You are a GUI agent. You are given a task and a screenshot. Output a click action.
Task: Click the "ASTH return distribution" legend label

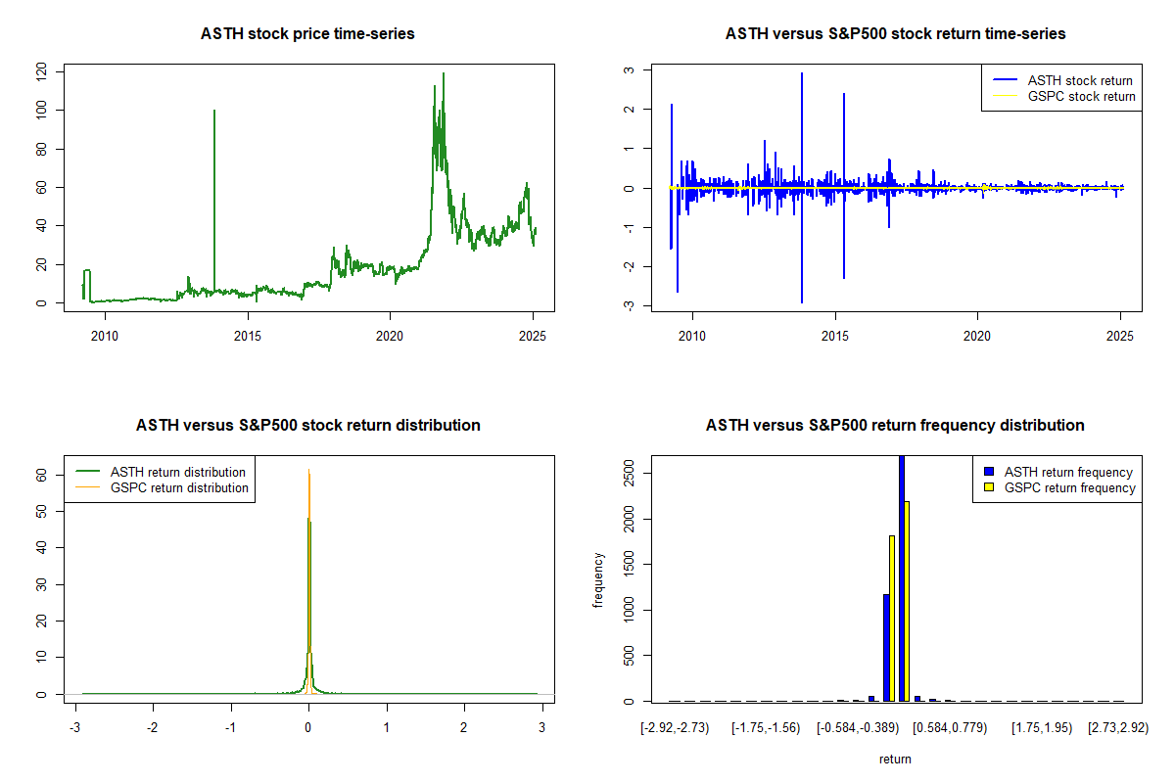(178, 472)
